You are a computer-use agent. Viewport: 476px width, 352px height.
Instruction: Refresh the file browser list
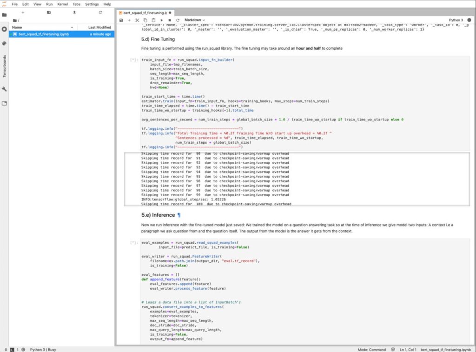(100, 13)
